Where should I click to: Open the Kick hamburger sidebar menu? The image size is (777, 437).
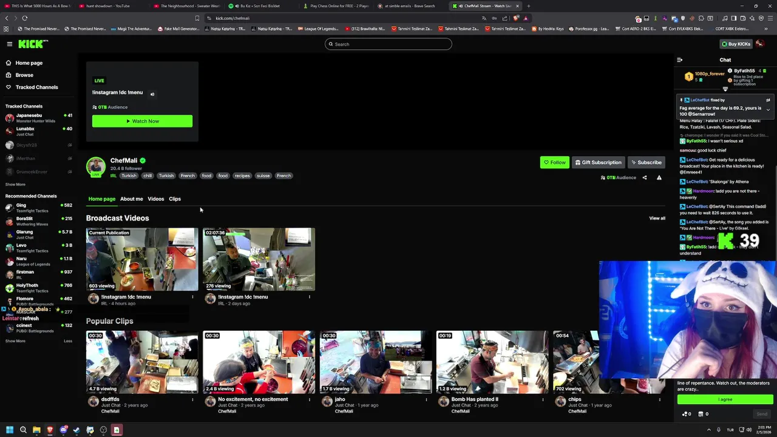pyautogui.click(x=10, y=44)
